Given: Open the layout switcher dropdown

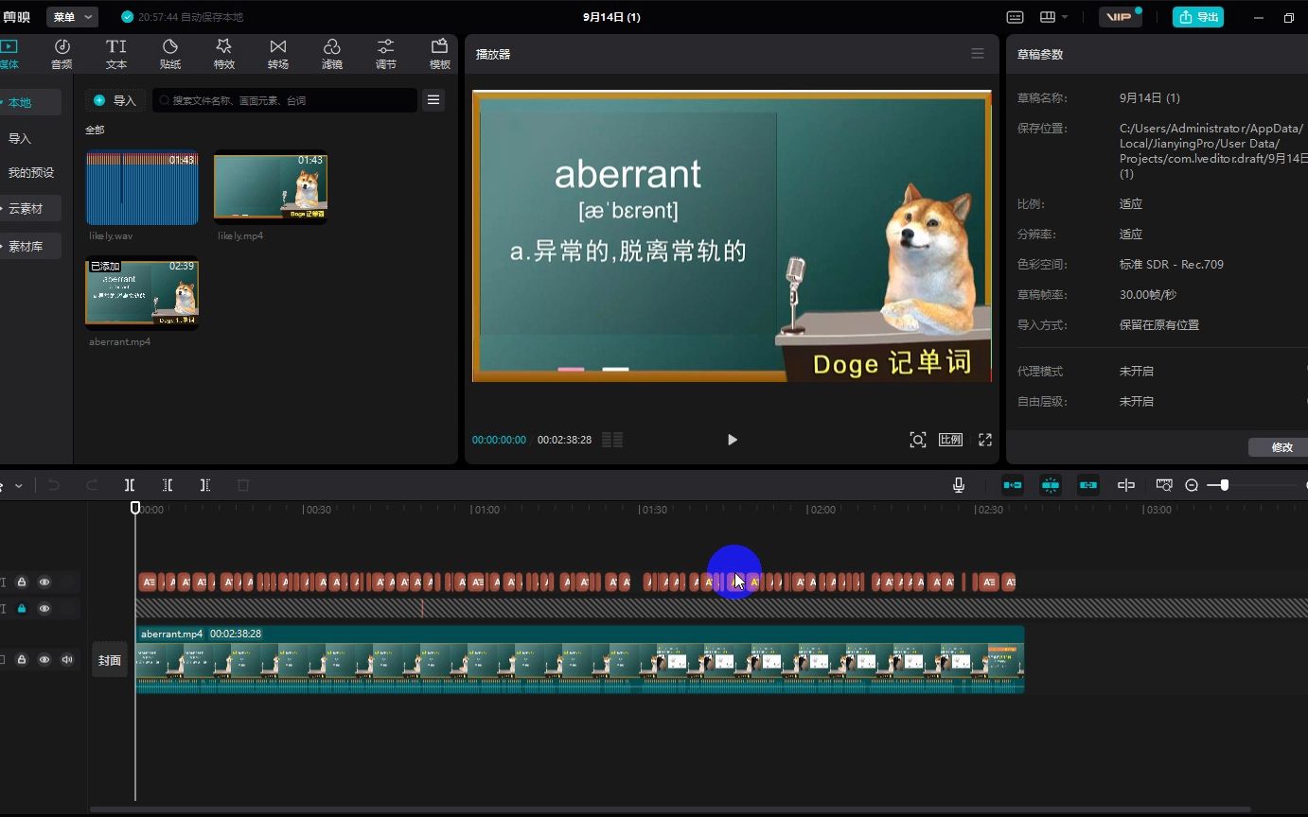Looking at the screenshot, I should [1053, 17].
